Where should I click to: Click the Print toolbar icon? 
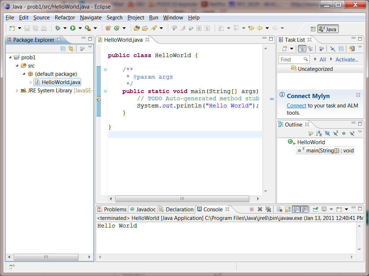(x=44, y=28)
